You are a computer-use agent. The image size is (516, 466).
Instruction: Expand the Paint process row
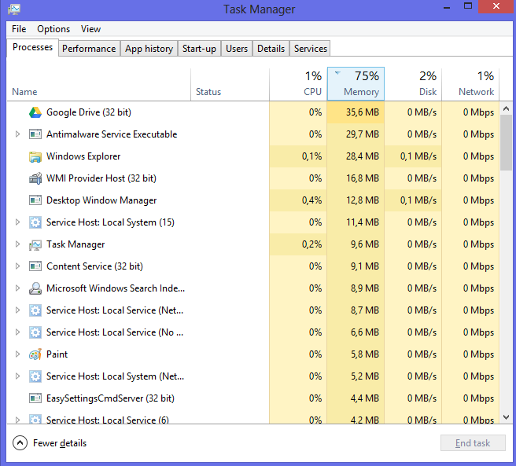(18, 354)
